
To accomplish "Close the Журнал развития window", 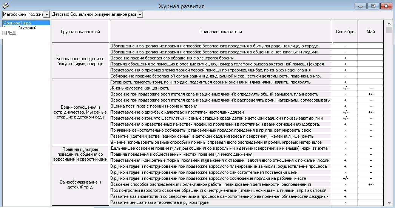I will click(386, 6).
